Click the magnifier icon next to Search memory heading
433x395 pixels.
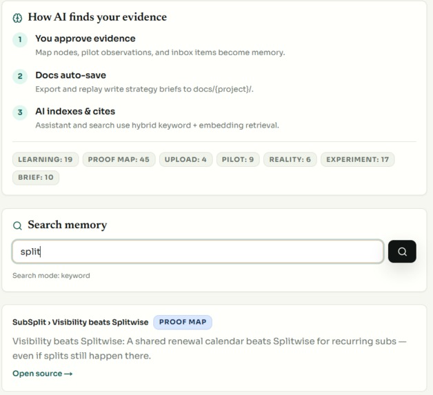click(17, 225)
